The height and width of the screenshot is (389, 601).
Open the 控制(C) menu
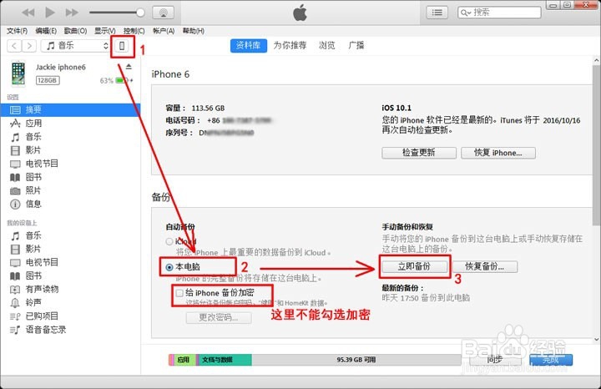tap(134, 31)
